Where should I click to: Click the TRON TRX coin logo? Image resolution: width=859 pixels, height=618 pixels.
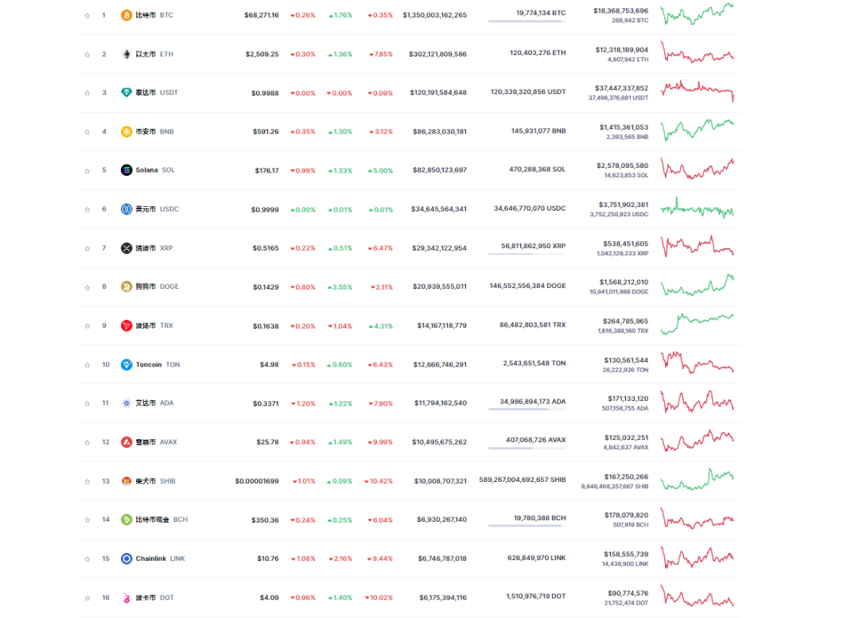coord(126,325)
